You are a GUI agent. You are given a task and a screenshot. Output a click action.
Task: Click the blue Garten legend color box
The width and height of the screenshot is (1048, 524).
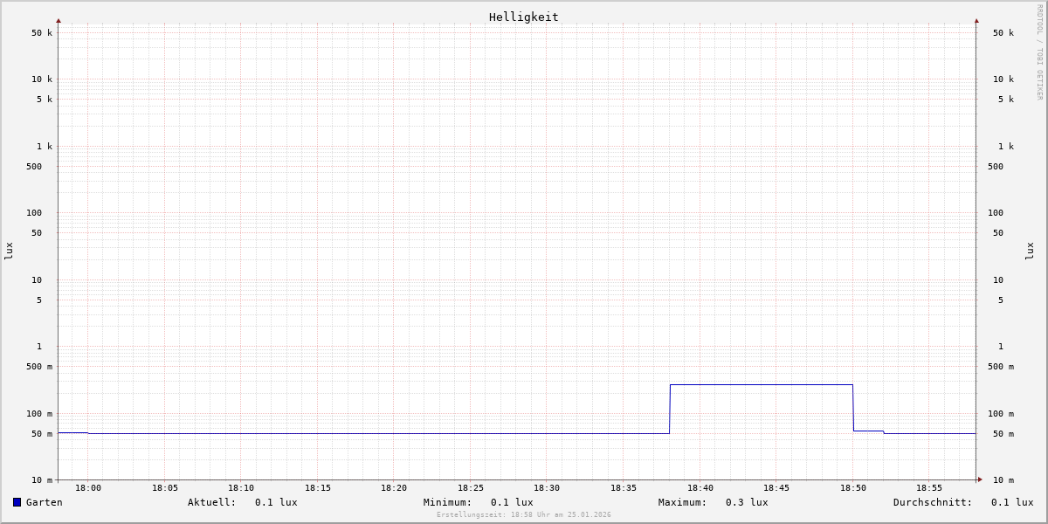(x=17, y=502)
